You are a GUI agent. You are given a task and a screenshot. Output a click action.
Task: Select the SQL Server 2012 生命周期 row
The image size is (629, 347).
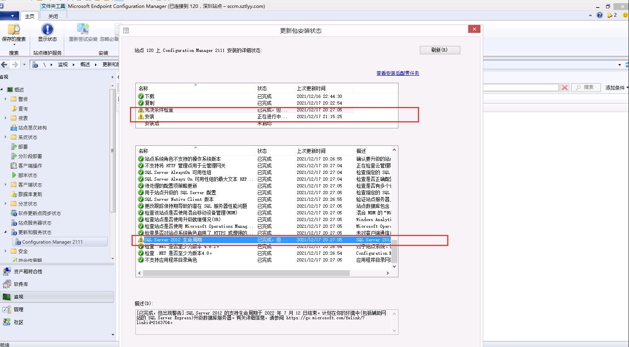(x=264, y=240)
